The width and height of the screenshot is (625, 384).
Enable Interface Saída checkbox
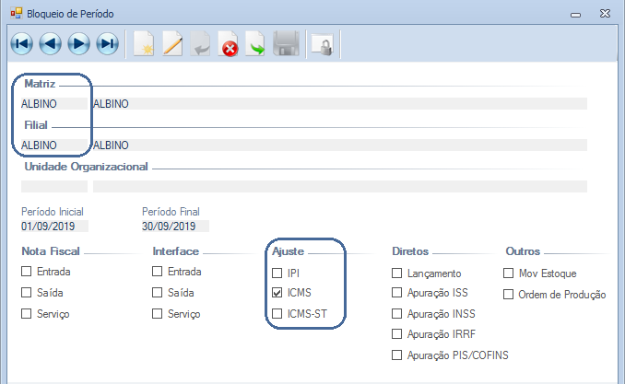pos(157,293)
